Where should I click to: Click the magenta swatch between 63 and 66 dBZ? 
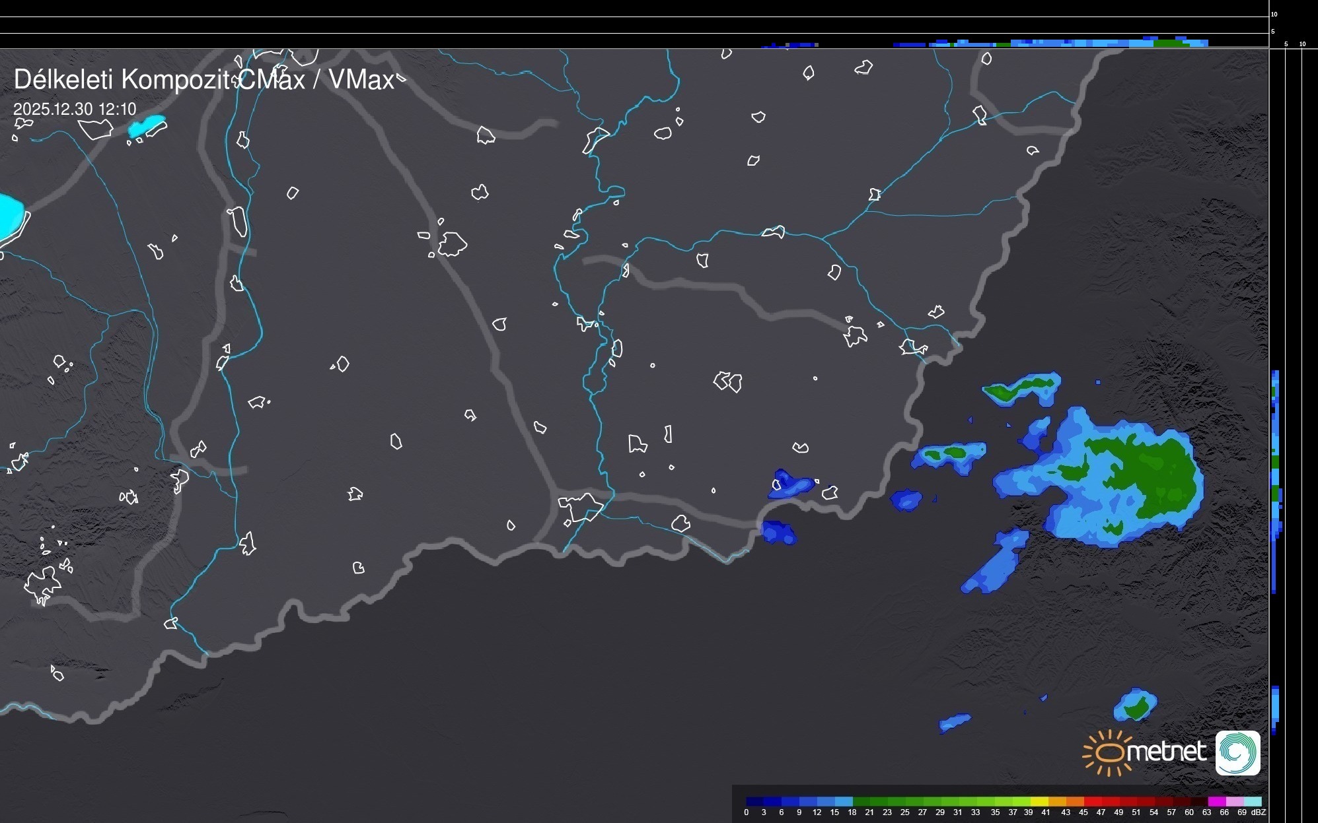point(1216,801)
